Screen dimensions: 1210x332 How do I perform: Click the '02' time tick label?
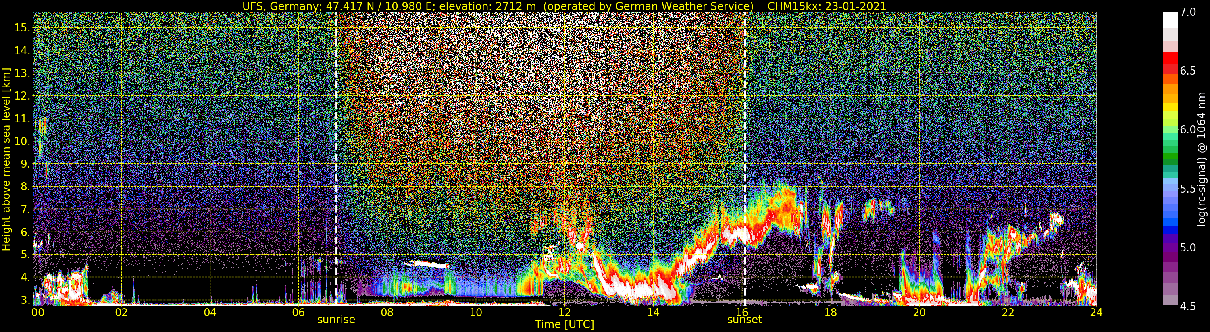121,312
